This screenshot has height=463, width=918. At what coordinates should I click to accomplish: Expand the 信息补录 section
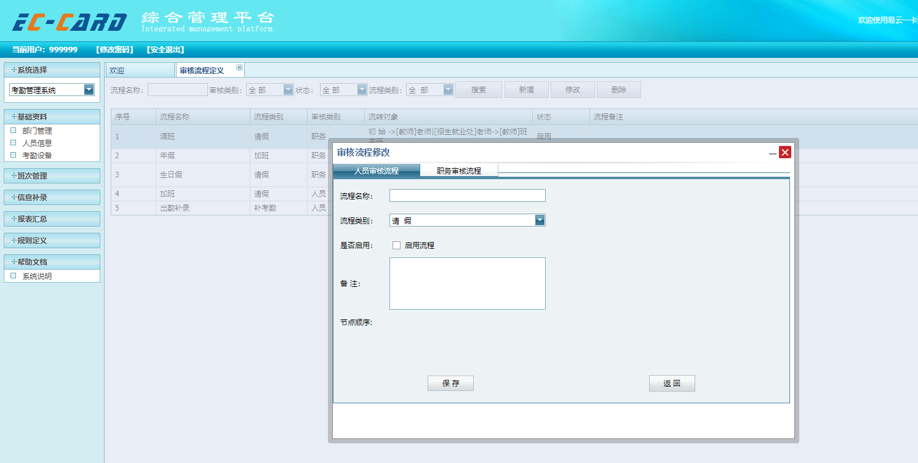click(52, 197)
